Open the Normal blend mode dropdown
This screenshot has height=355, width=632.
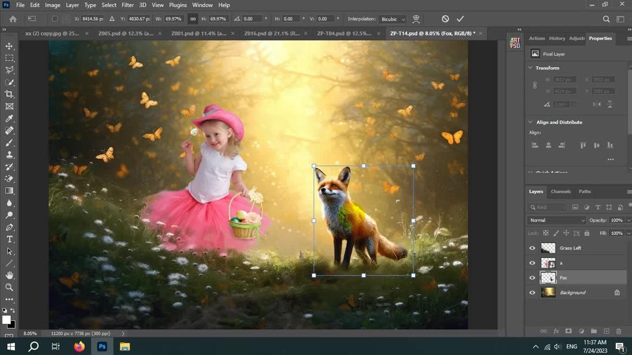[556, 220]
